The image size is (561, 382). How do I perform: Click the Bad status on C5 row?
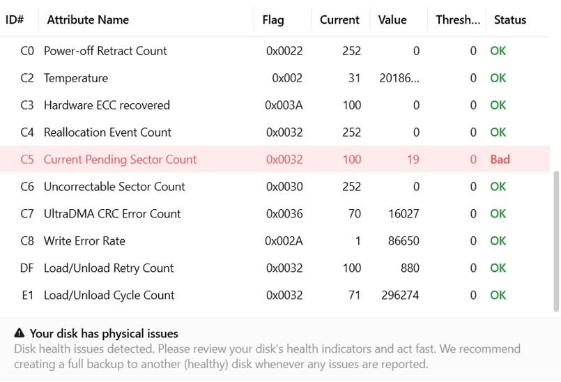coord(500,159)
